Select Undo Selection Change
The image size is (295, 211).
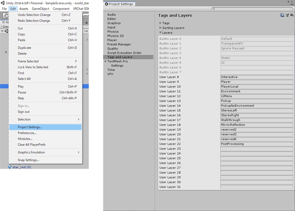(x=45, y=15)
